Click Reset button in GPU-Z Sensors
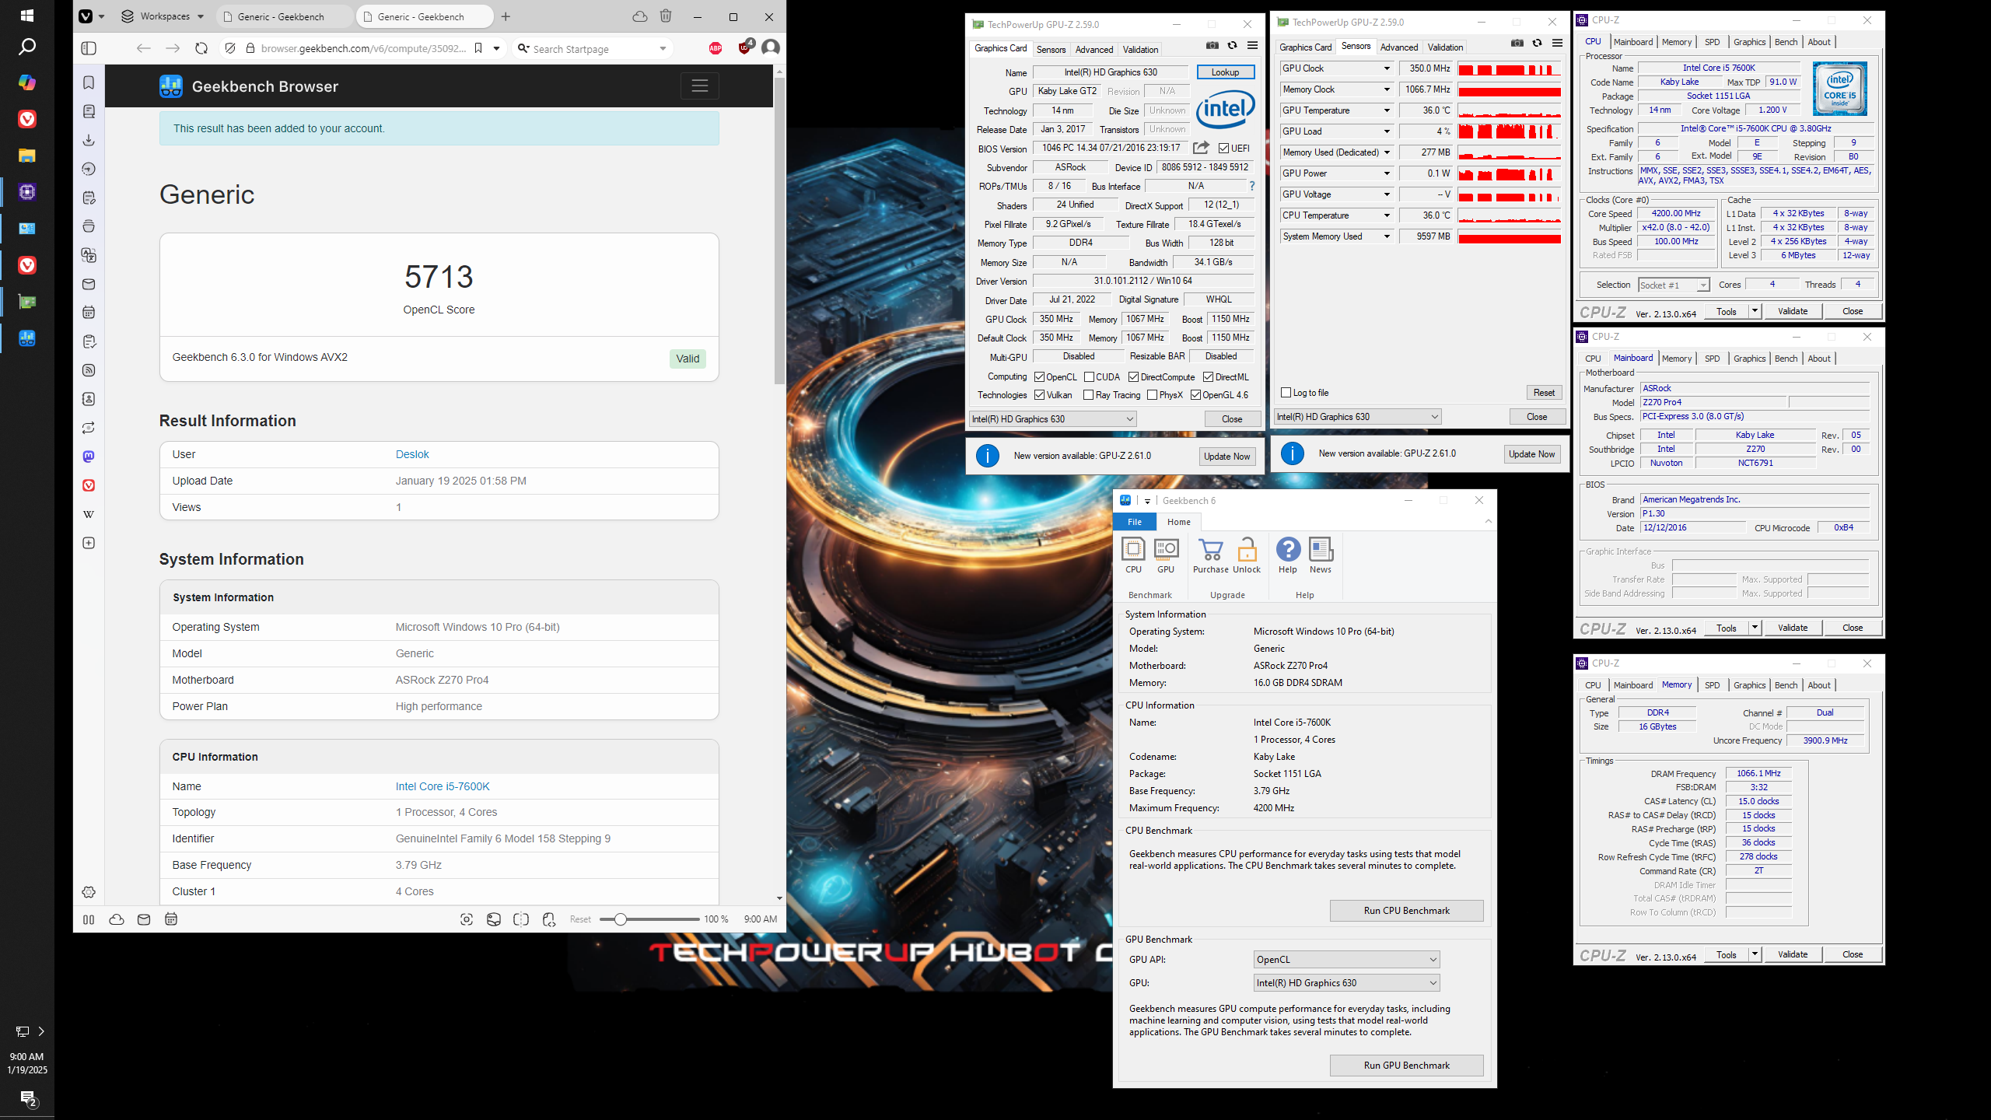Screen dimensions: 1991x1120 pyautogui.click(x=1544, y=393)
